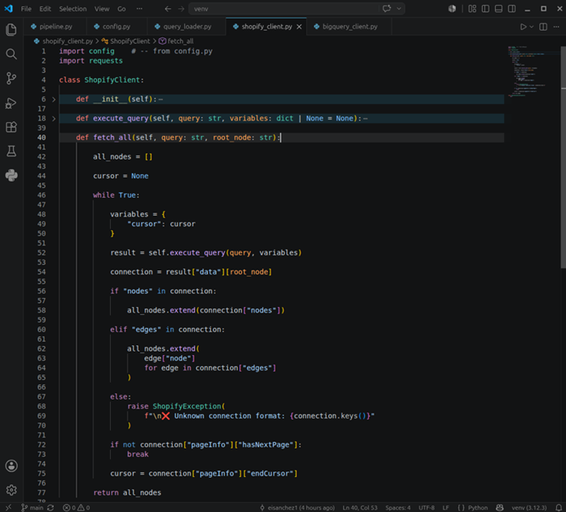Click the editor vertical scrollbar thumb
The height and width of the screenshot is (512, 566).
563,157
